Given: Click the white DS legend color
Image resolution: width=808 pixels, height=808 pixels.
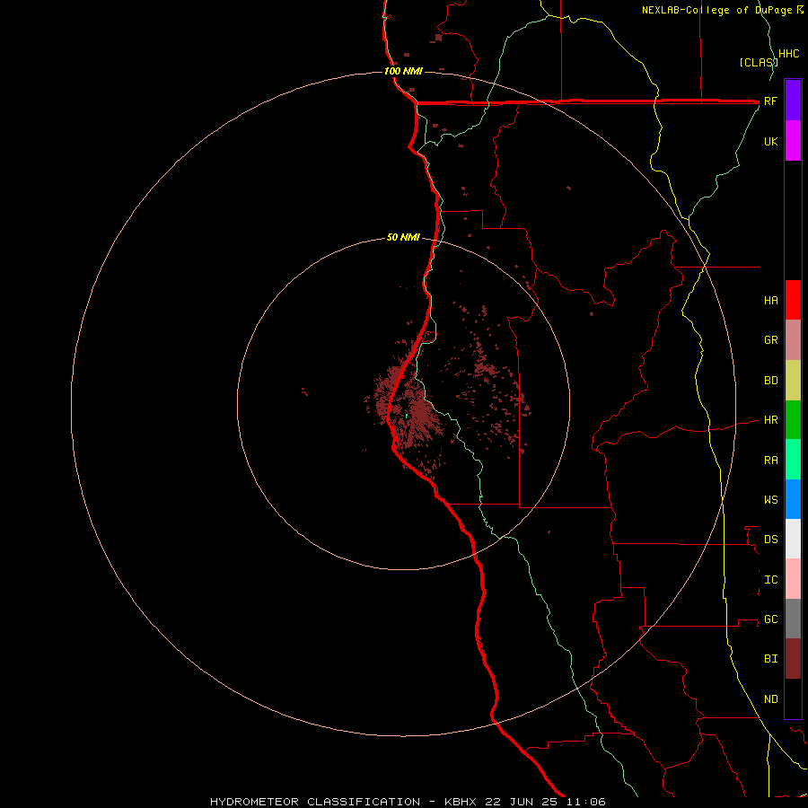Looking at the screenshot, I should tap(793, 539).
